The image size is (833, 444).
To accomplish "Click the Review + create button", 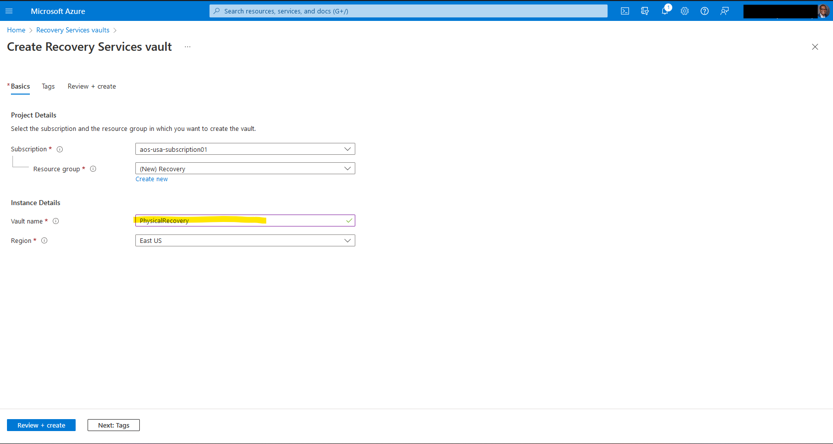I will coord(41,425).
